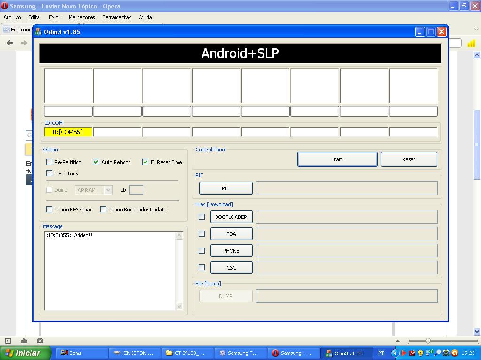Image resolution: width=481 pixels, height=360 pixels.
Task: Click Opera's cloud sync icon
Action: pos(24,341)
